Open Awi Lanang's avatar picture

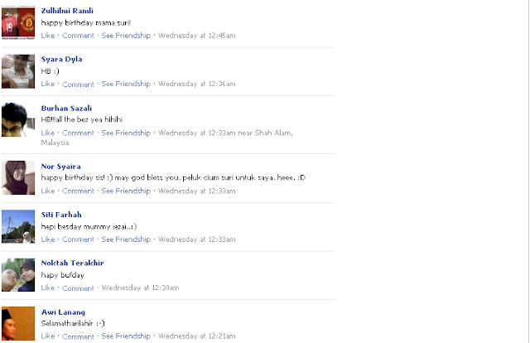tap(18, 323)
